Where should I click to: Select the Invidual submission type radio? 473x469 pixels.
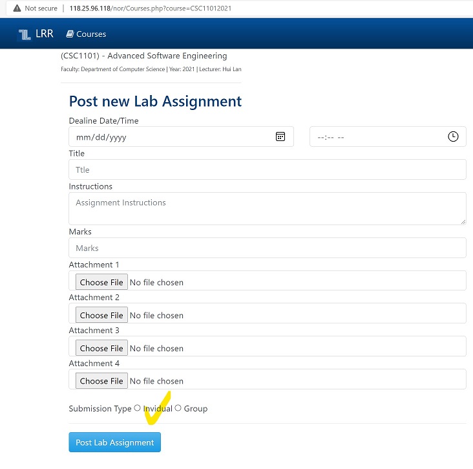(x=138, y=408)
